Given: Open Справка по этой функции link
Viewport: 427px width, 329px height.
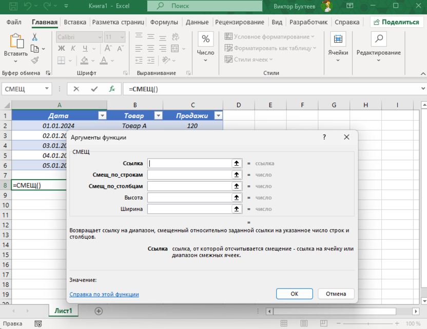Looking at the screenshot, I should [104, 294].
